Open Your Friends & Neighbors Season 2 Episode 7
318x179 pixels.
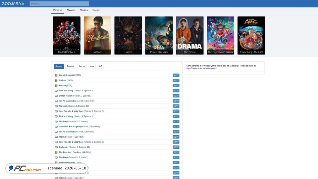click(x=81, y=142)
